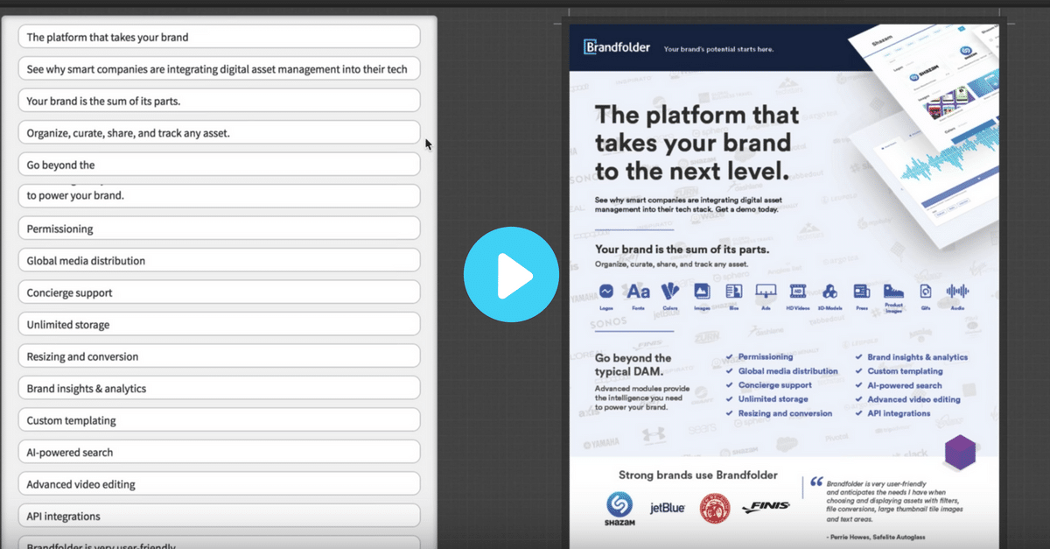Select the 'Organize, curate, share, and track' field
The image size is (1050, 549).
pyautogui.click(x=219, y=133)
